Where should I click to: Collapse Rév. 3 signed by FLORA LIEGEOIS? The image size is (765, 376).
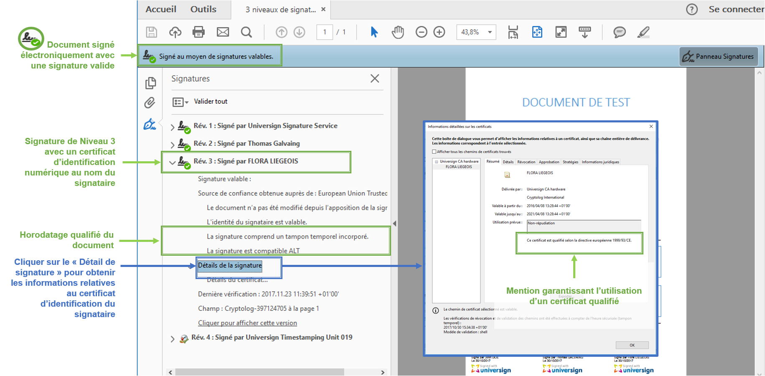click(172, 162)
